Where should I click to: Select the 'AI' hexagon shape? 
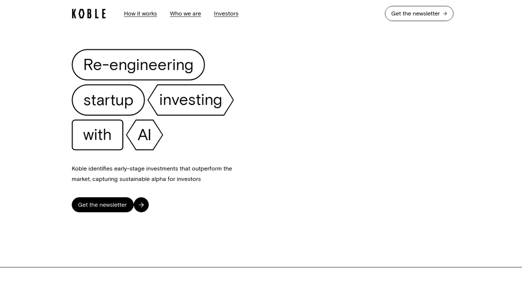click(145, 135)
